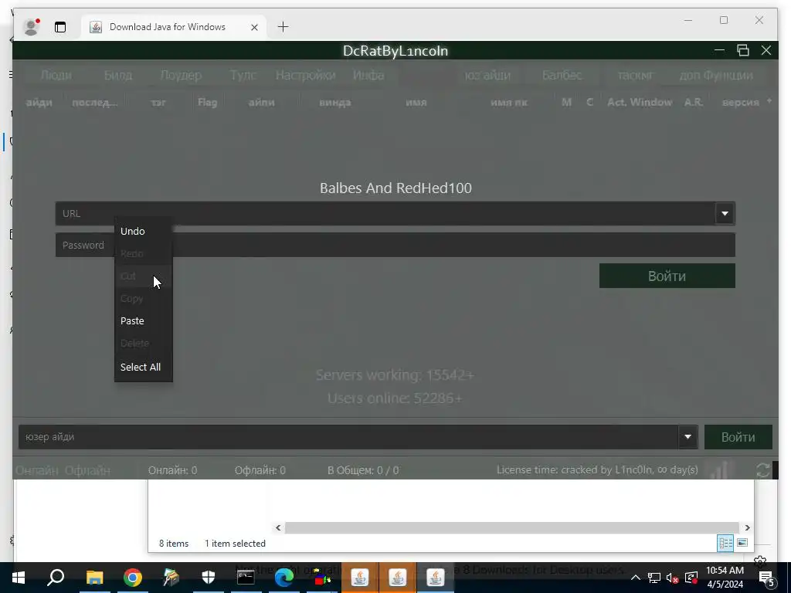Switch File Explorer to details view icon

click(x=726, y=543)
